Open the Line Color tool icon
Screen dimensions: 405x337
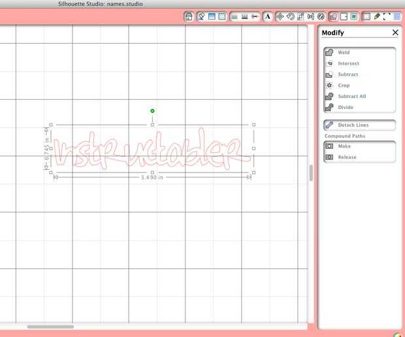tap(235, 17)
